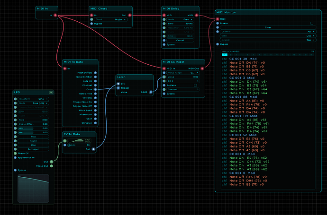Image resolution: width=327 pixels, height=215 pixels.
Task: Click the Pitch (V/oct) output port
Action: [x=95, y=73]
